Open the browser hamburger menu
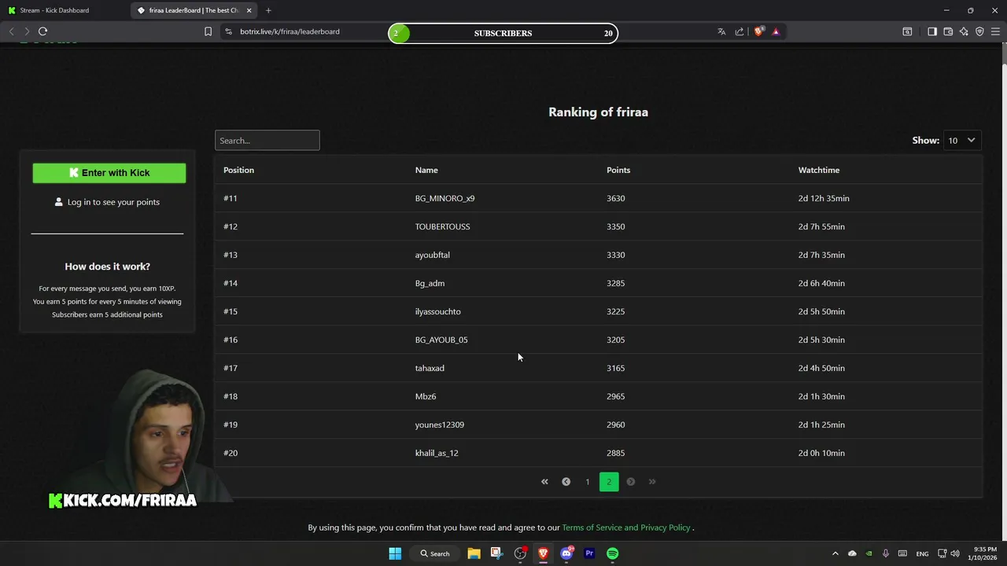The height and width of the screenshot is (566, 1007). coord(996,31)
